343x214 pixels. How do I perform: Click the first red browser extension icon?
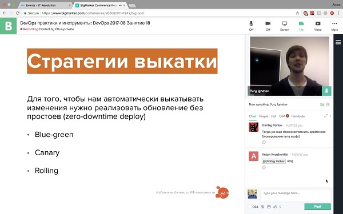click(306, 13)
